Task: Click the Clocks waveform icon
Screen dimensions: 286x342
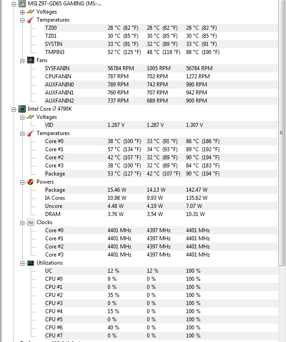Action: [x=31, y=222]
